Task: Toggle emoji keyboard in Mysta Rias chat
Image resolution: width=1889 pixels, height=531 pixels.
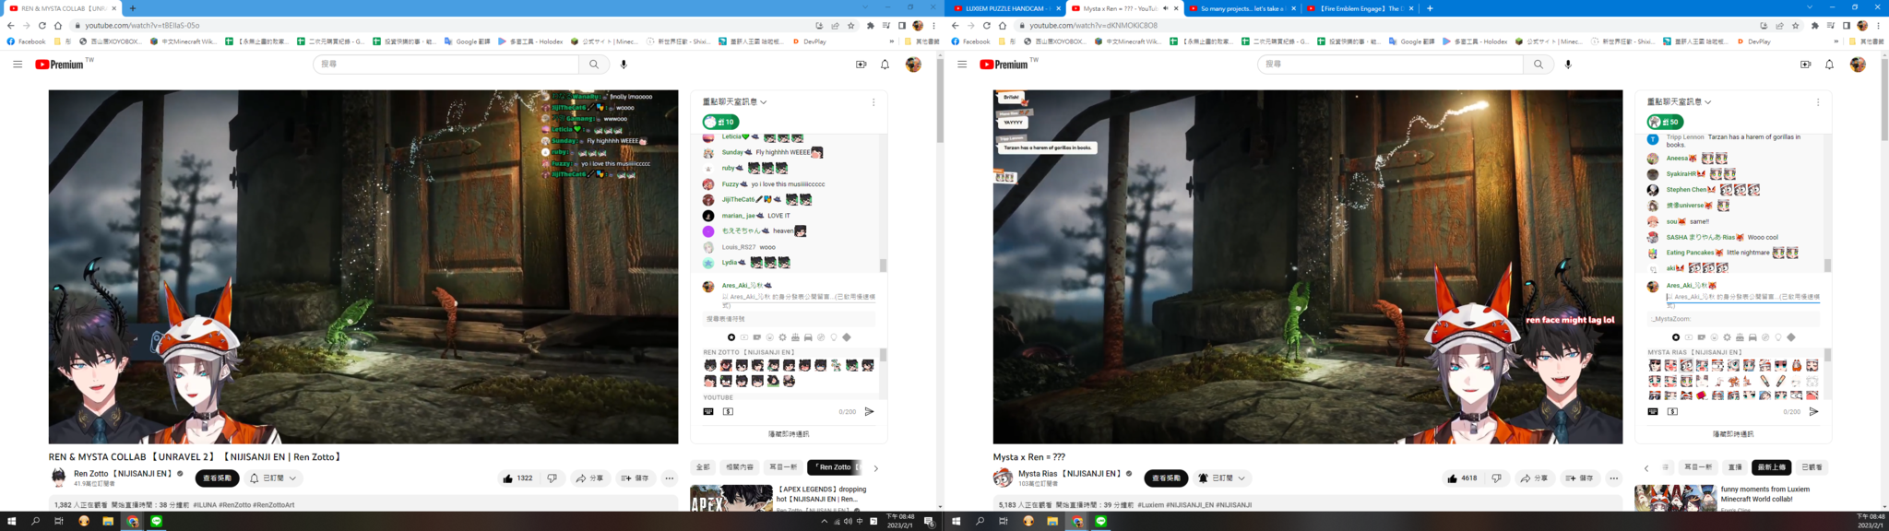Action: point(1653,412)
